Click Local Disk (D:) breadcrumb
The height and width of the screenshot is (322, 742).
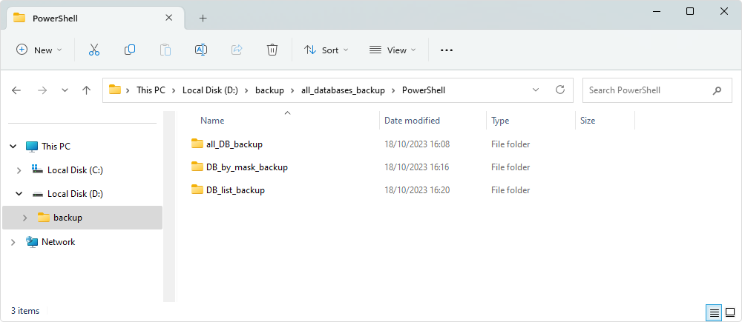pos(210,90)
